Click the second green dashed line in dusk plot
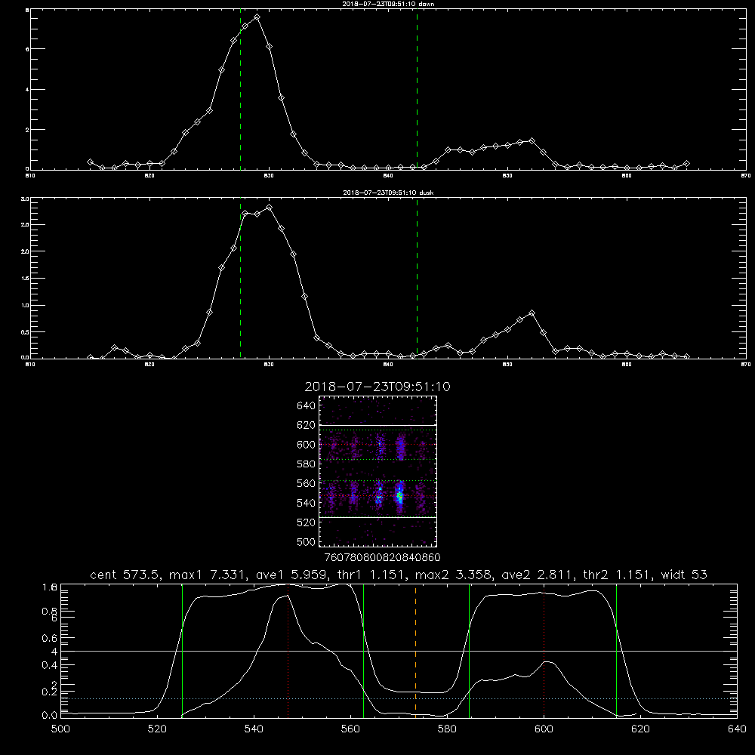The image size is (755, 755). coord(417,279)
